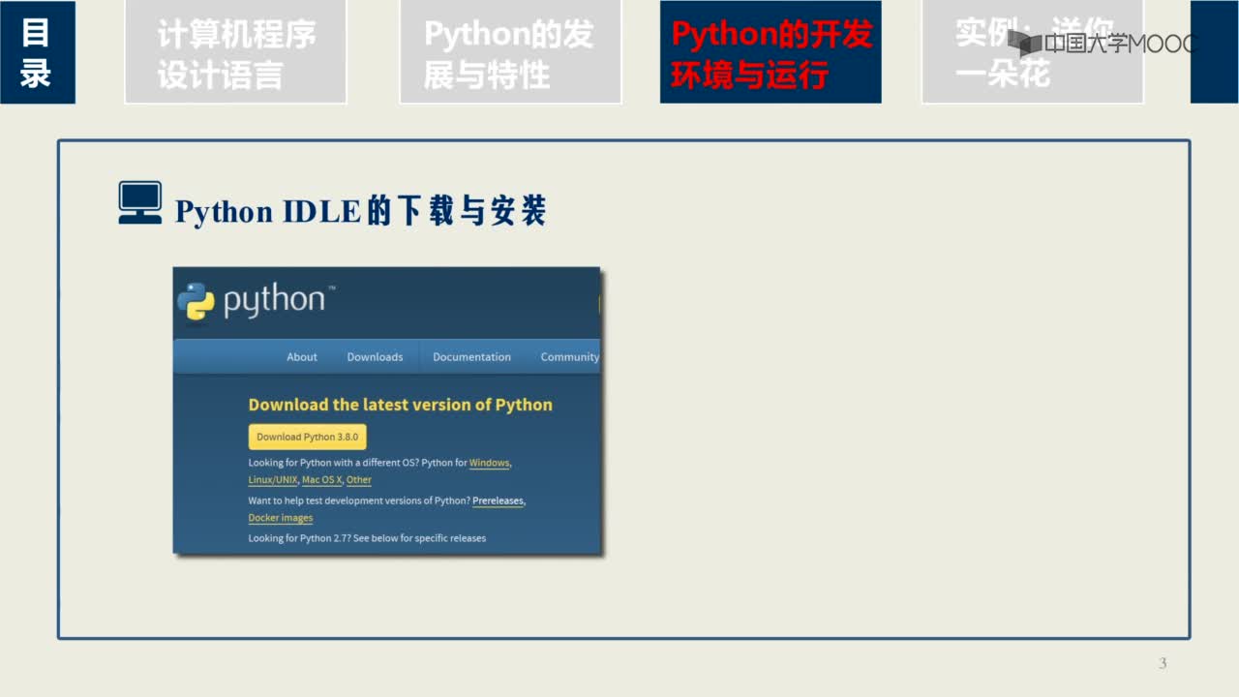Click 'Looking for Python 2.7?' text
This screenshot has width=1239, height=697.
click(x=299, y=537)
